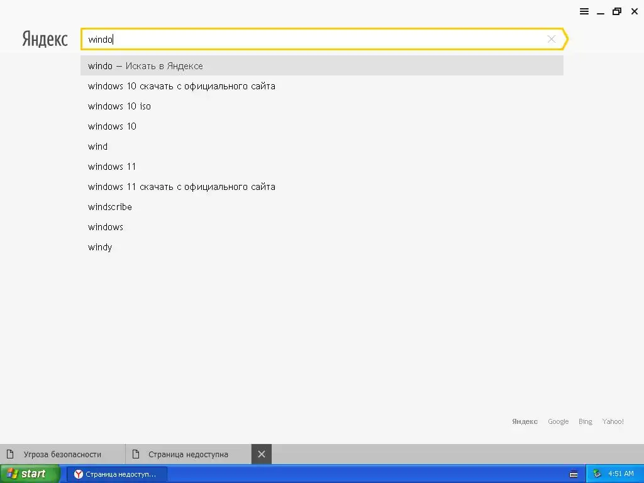The width and height of the screenshot is (644, 483).
Task: Restore down the browser window
Action: coord(616,11)
